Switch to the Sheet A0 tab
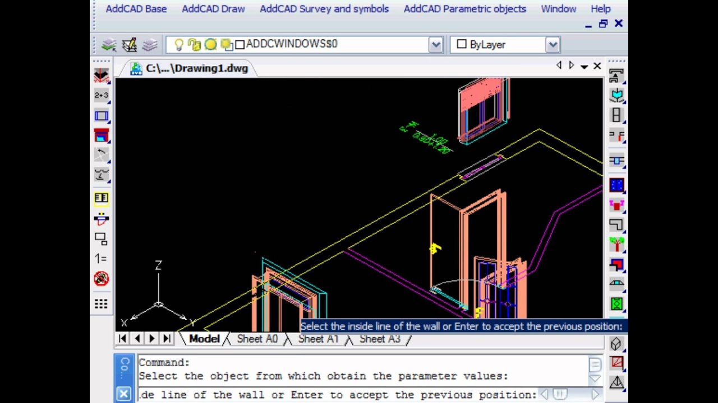718x403 pixels. (257, 339)
